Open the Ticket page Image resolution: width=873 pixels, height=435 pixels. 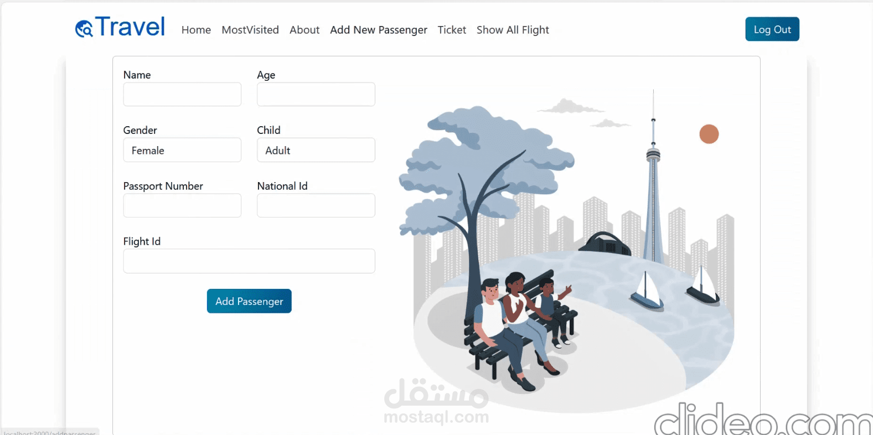point(452,30)
